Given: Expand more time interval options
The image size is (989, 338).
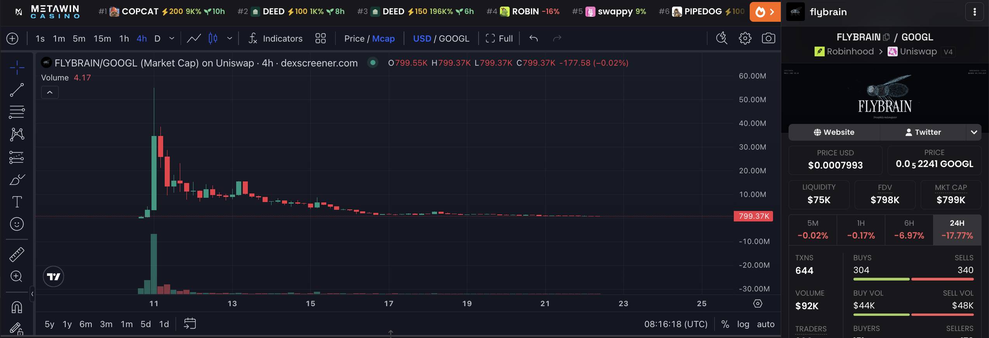Looking at the screenshot, I should coord(172,38).
